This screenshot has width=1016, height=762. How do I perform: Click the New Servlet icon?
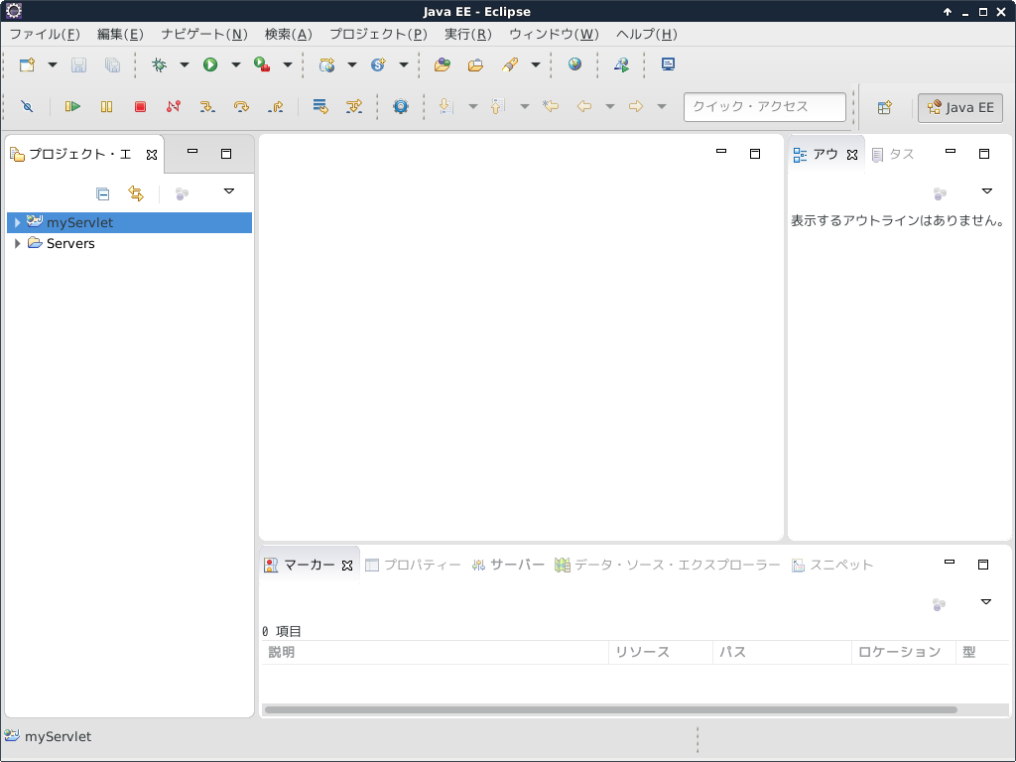378,64
